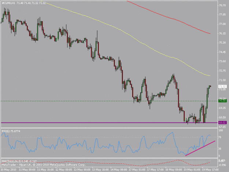Click the 11 May 16:00 time label
Viewport: 229px width, 172px height.
45,170
